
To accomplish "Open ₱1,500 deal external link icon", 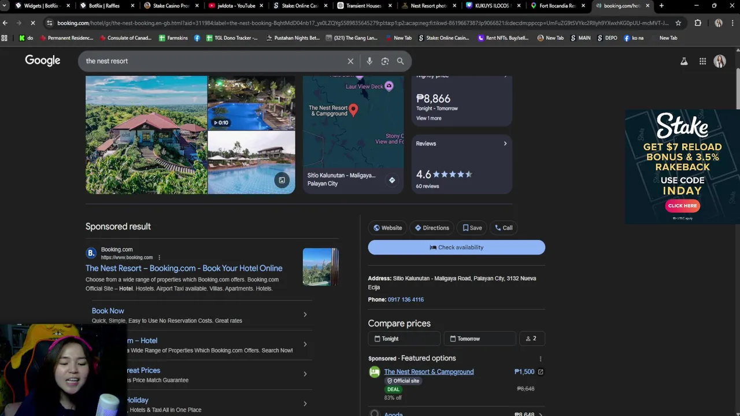I will tap(541, 372).
